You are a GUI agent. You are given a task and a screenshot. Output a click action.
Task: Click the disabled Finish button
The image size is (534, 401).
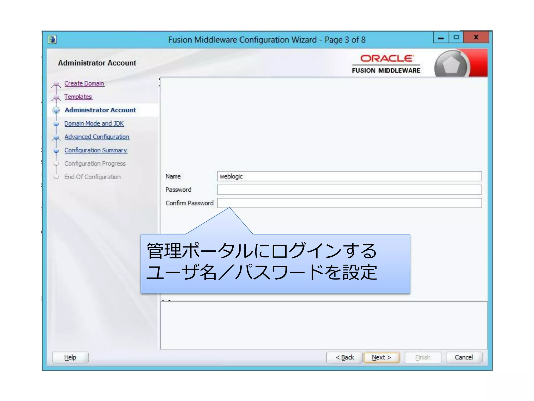[x=423, y=357]
